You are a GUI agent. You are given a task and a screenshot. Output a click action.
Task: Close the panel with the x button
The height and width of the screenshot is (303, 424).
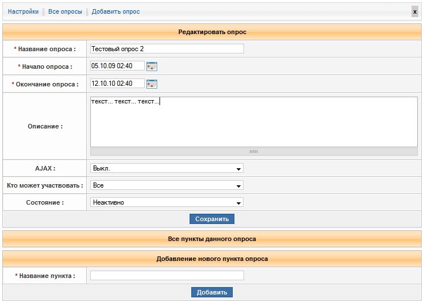click(x=415, y=11)
